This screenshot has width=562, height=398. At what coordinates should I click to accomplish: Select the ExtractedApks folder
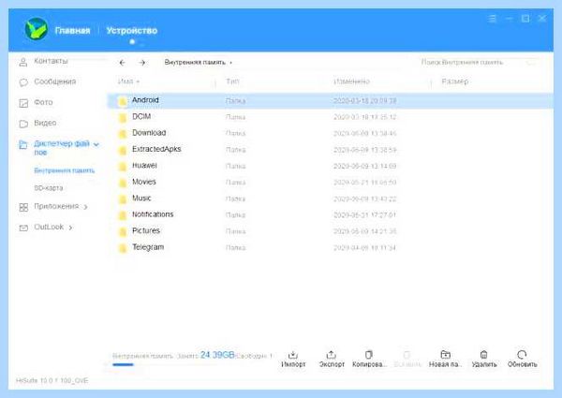coord(156,149)
